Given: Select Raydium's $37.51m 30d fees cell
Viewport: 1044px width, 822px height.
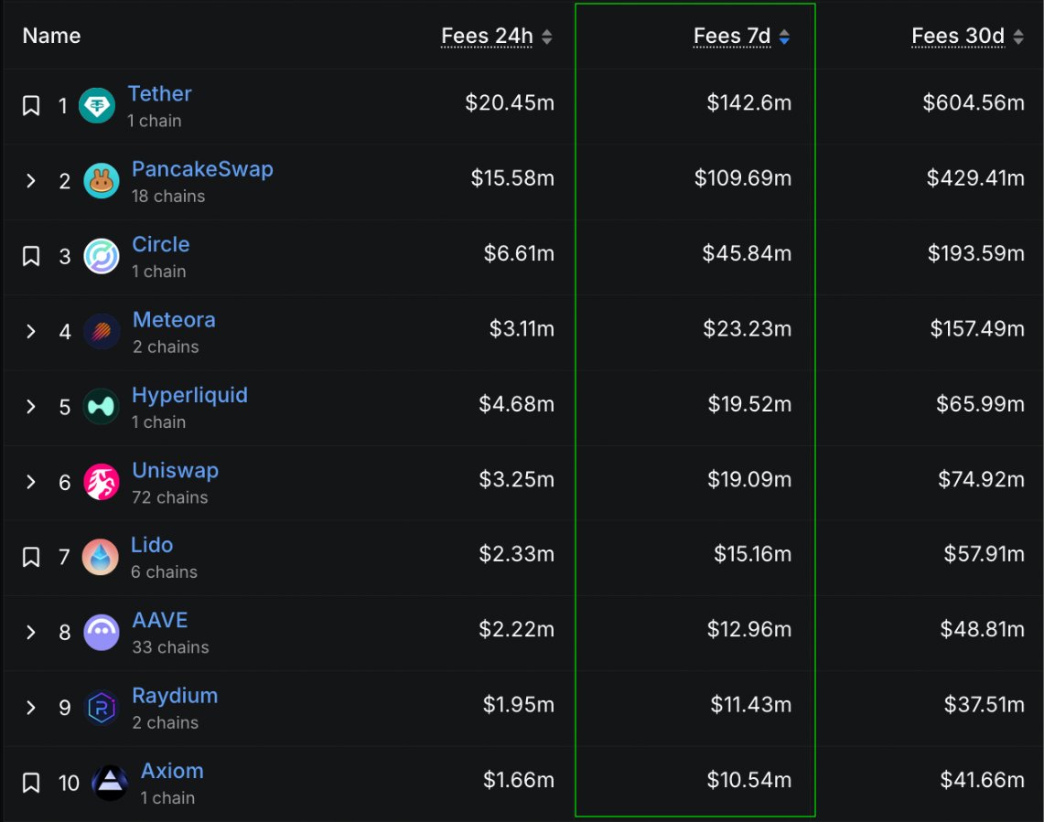Looking at the screenshot, I should click(x=985, y=704).
